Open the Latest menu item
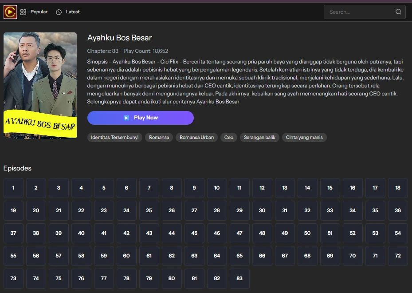Screen dimensions: 412x293 coord(73,12)
